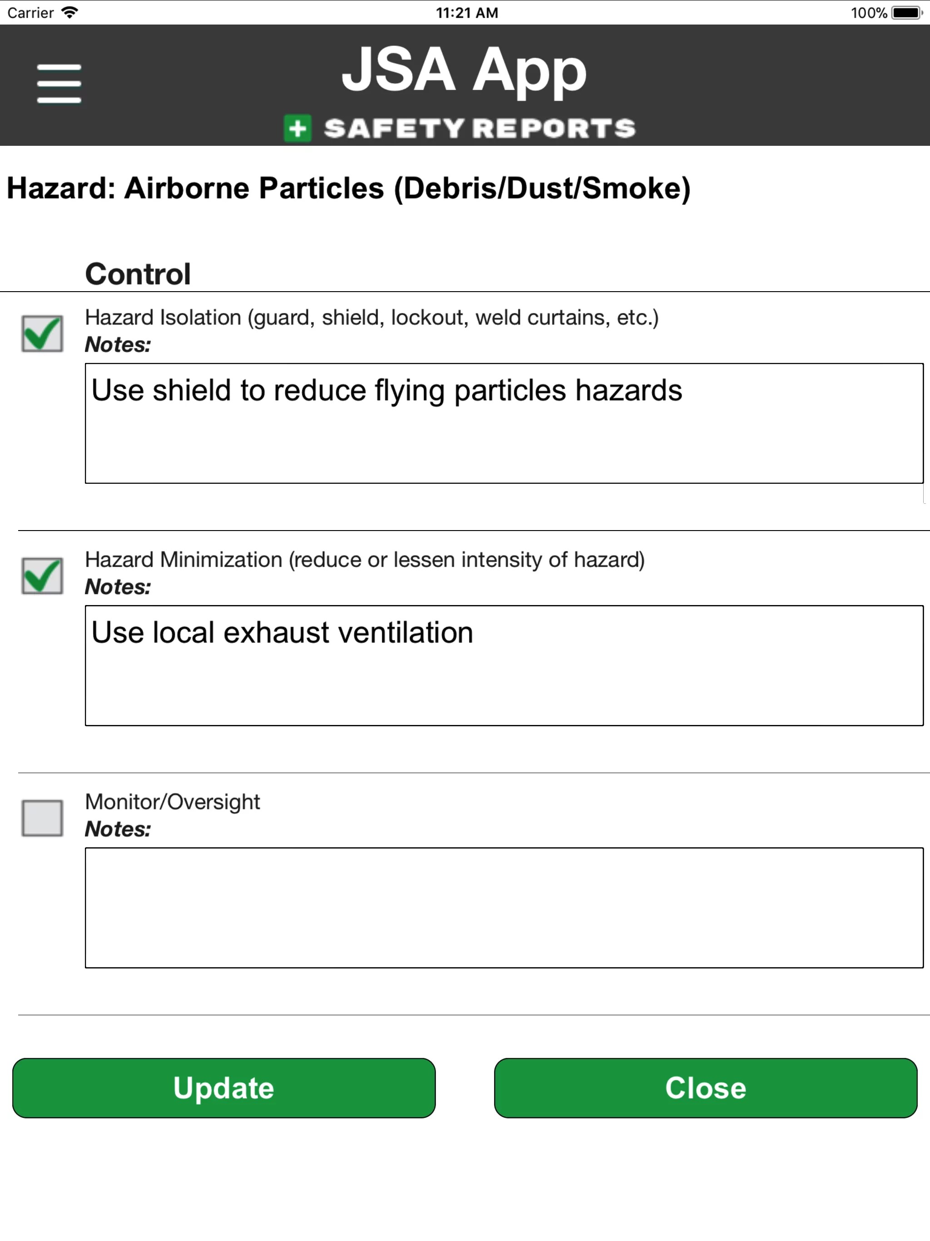Tap the battery icon in status bar
The width and height of the screenshot is (930, 1241).
coord(906,12)
